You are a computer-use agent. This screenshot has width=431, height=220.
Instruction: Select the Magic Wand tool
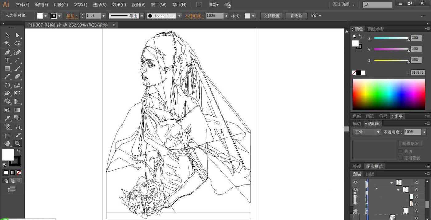(x=7, y=44)
